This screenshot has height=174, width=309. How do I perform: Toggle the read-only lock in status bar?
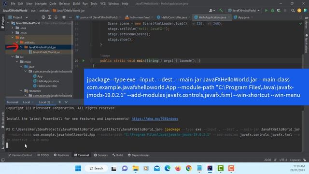[305, 160]
